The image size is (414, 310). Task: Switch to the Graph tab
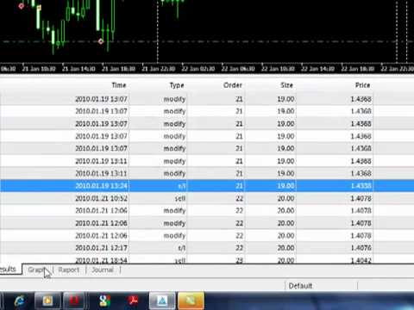click(37, 270)
